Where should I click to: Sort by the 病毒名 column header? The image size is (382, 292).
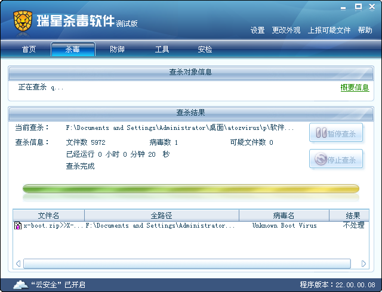click(284, 215)
